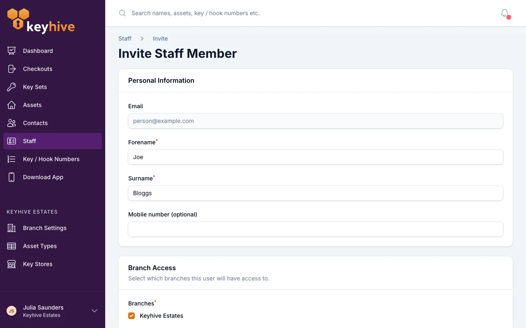526x328 pixels.
Task: Expand the Julia Saunders account menu
Action: tap(95, 311)
